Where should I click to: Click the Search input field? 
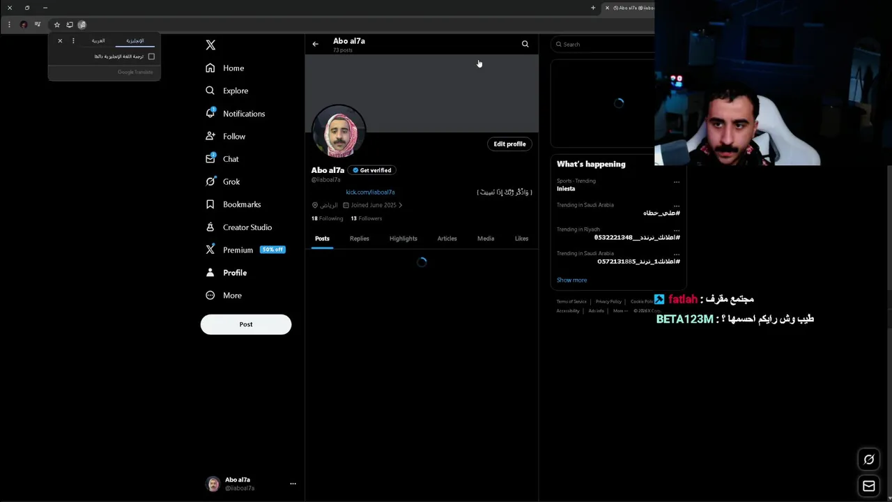click(603, 45)
